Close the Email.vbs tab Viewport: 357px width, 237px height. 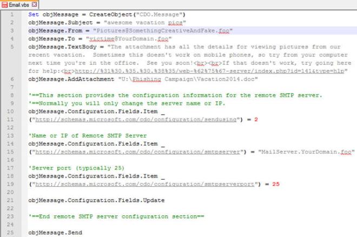pos(34,4)
